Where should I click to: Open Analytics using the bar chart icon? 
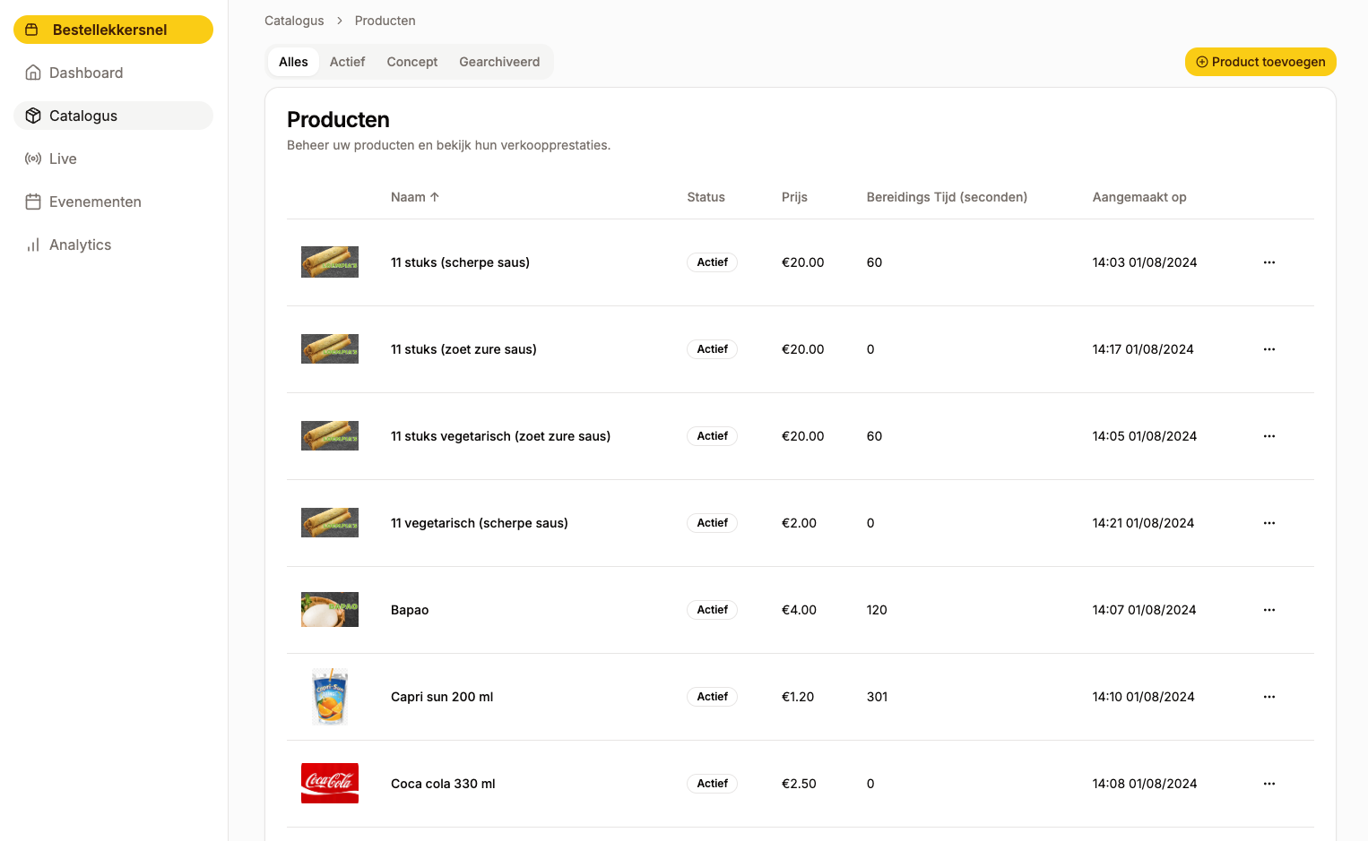(33, 245)
